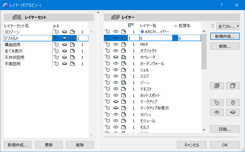Collapse left panel with arrow
This screenshot has height=152, width=245.
[x=98, y=12]
